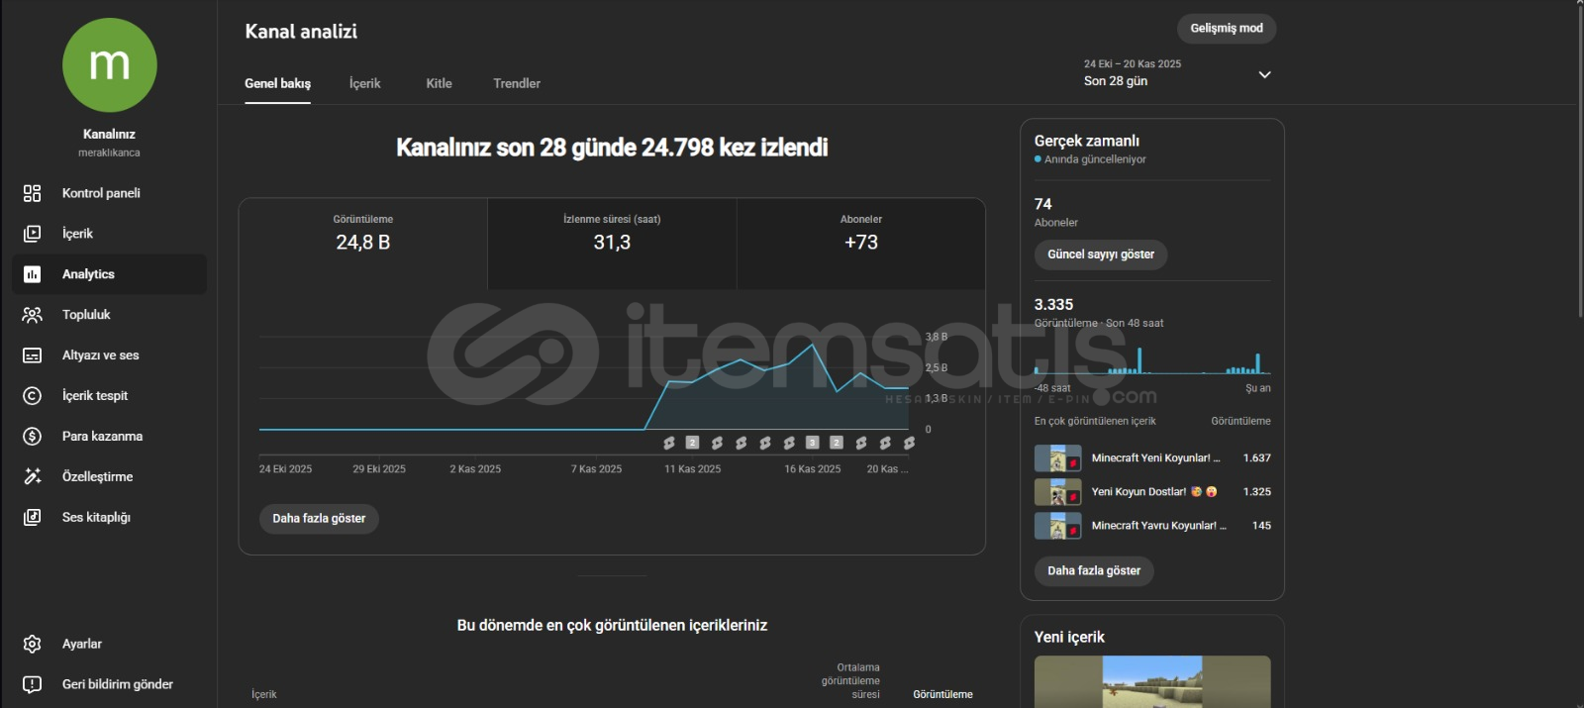Click the Gelişmiş mod button
Viewport: 1584px width, 708px height.
(1226, 29)
